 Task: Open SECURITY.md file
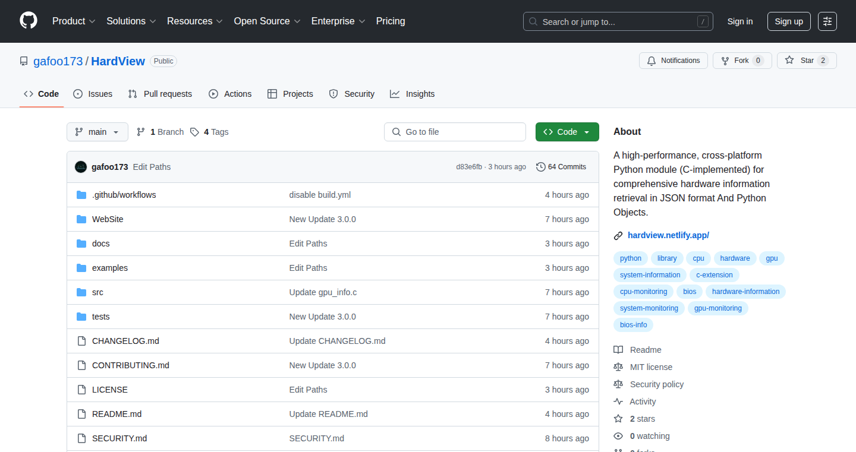(x=119, y=438)
